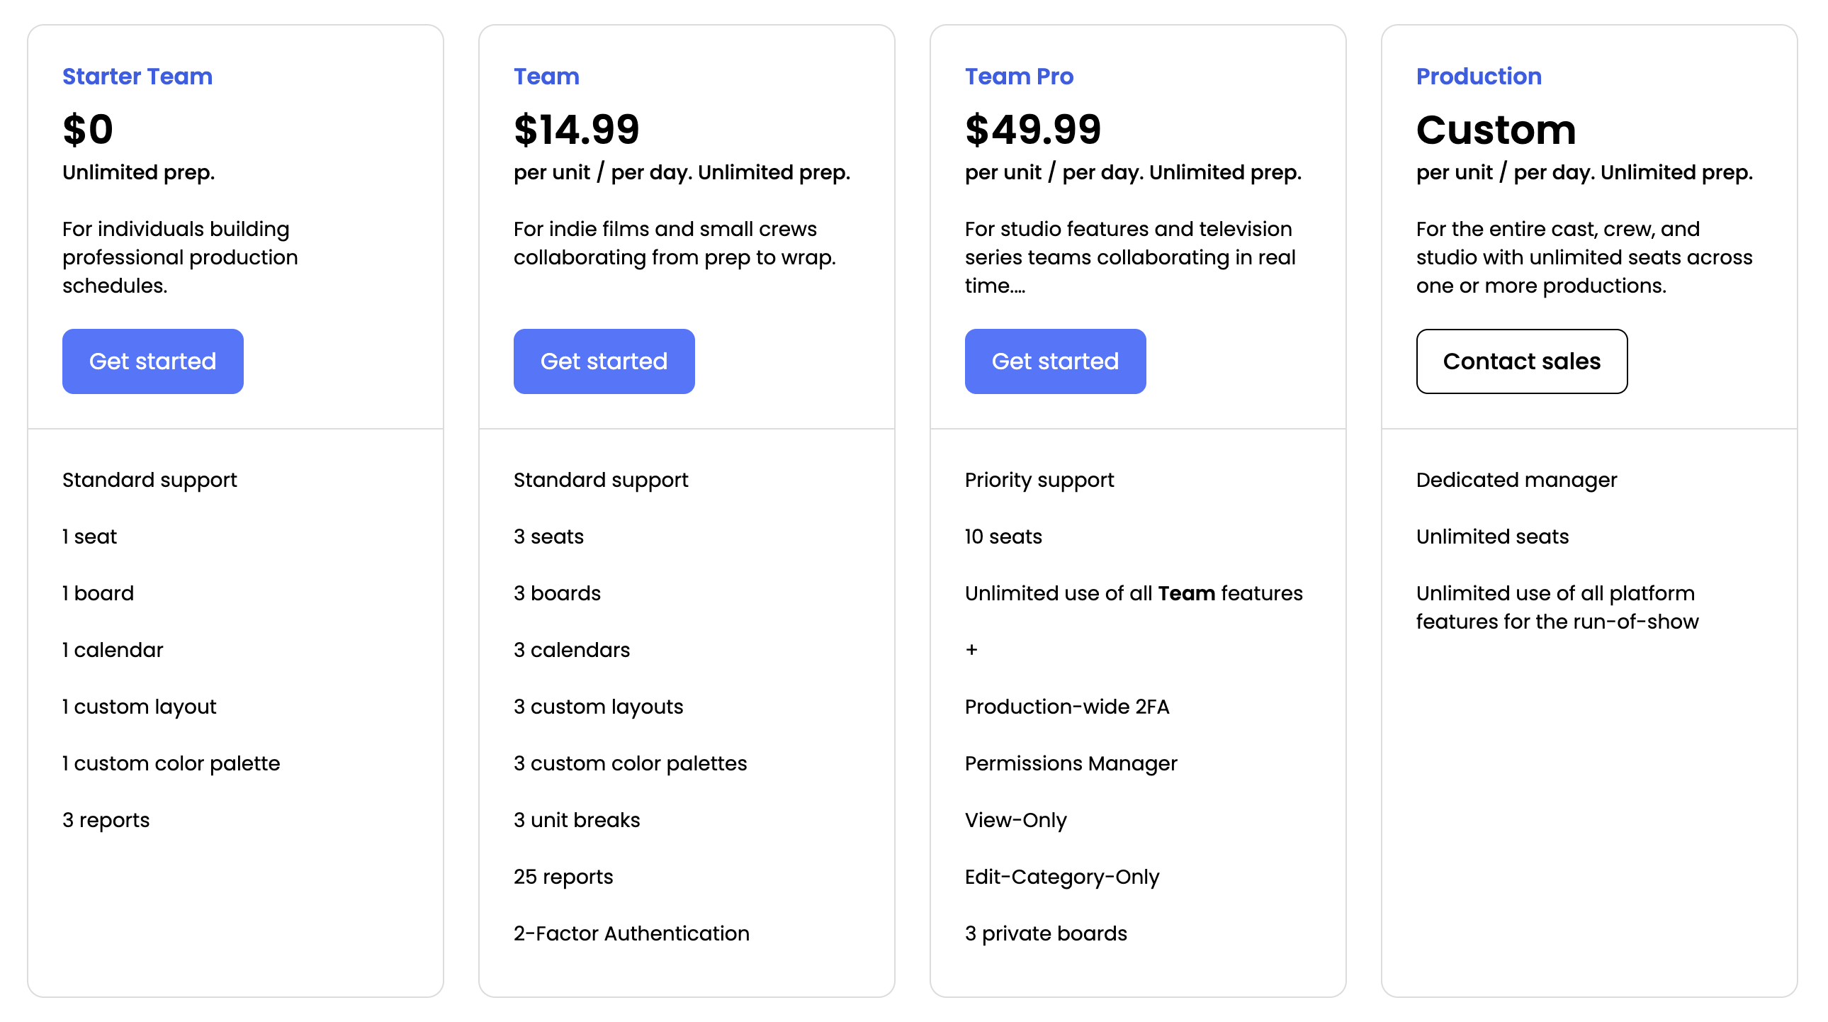Click the $14.99 price text
This screenshot has width=1828, height=1022.
[x=576, y=130]
